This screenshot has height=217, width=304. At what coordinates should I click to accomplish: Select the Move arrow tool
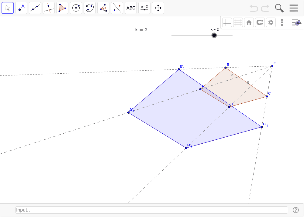8,8
